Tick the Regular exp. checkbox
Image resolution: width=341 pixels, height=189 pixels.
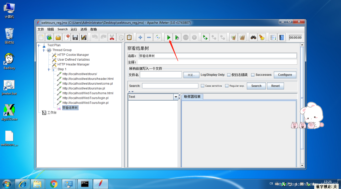click(x=227, y=86)
